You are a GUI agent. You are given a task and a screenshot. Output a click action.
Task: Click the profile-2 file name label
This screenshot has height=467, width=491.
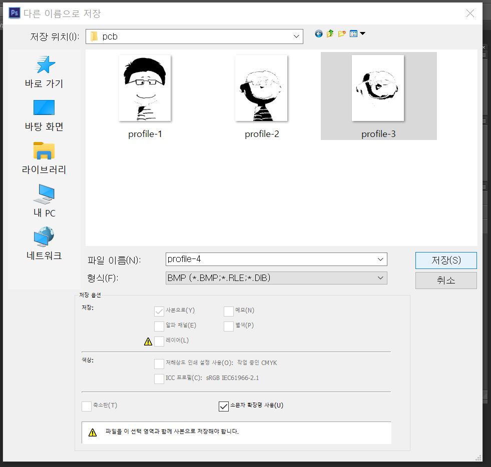pyautogui.click(x=262, y=134)
